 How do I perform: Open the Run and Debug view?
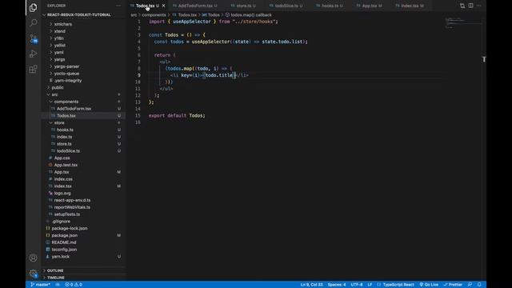[x=33, y=54]
